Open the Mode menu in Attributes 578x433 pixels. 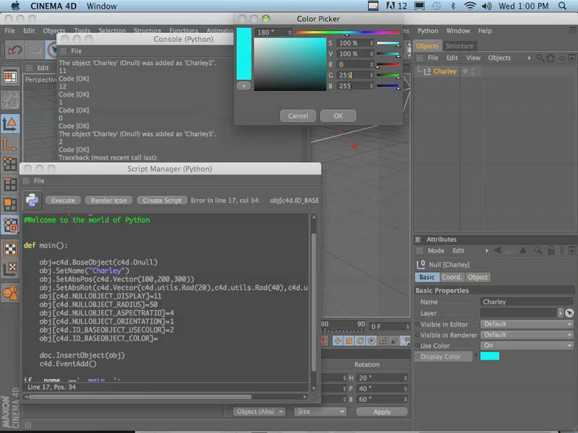coord(436,250)
